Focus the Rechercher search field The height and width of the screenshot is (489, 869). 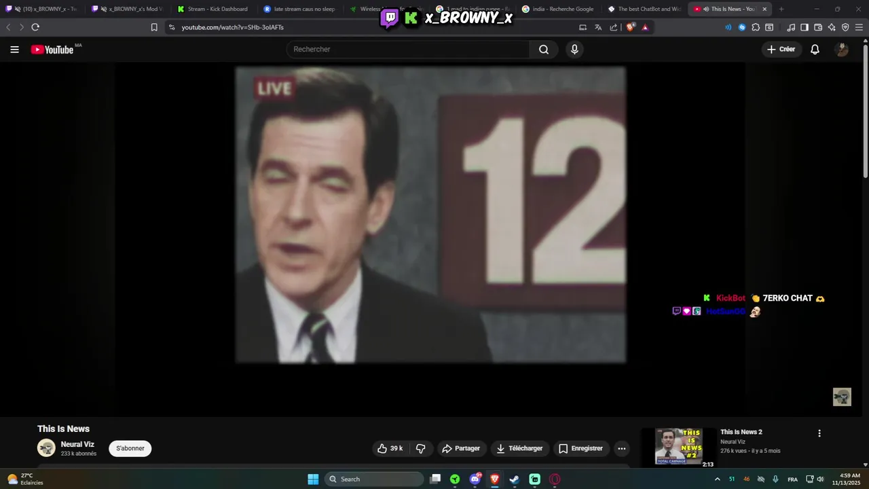[x=408, y=50]
